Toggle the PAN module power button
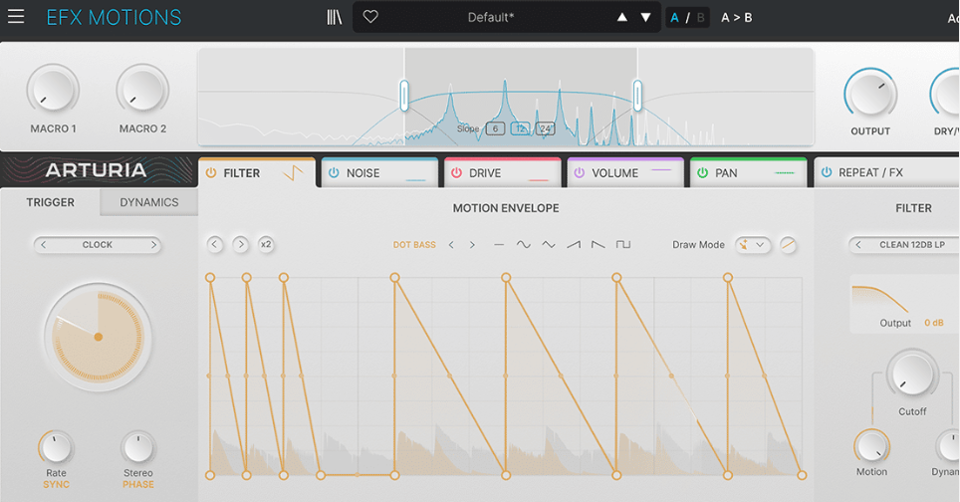Screen dimensions: 960x502 [x=702, y=173]
